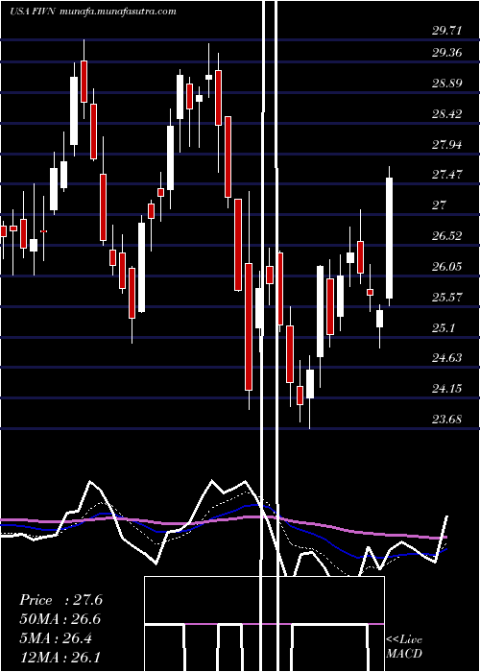The image size is (480, 672).
Task: Click the 12MA : 26.1 readout
Action: [x=60, y=658]
